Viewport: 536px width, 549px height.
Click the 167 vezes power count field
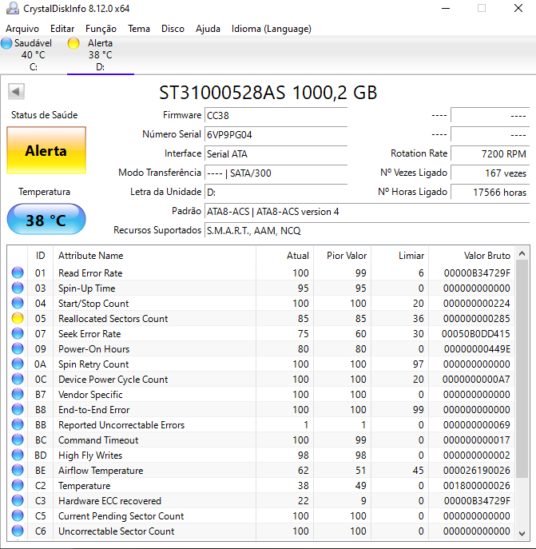point(490,173)
